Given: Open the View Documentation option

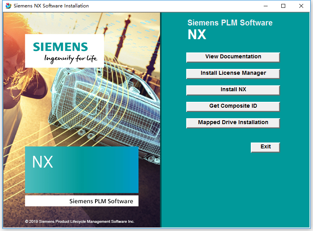Looking at the screenshot, I should coord(233,57).
